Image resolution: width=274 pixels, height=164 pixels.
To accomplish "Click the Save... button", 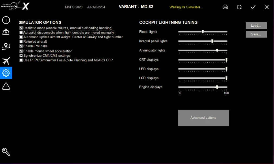I will (x=256, y=34).
